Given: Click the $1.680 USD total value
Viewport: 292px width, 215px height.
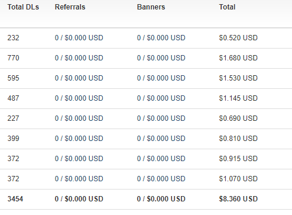Looking at the screenshot, I should click(x=238, y=58).
